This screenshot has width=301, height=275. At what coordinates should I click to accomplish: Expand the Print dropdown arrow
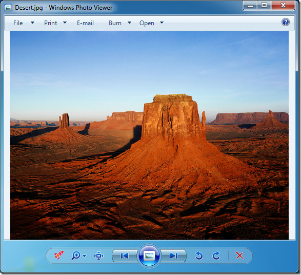pyautogui.click(x=65, y=23)
